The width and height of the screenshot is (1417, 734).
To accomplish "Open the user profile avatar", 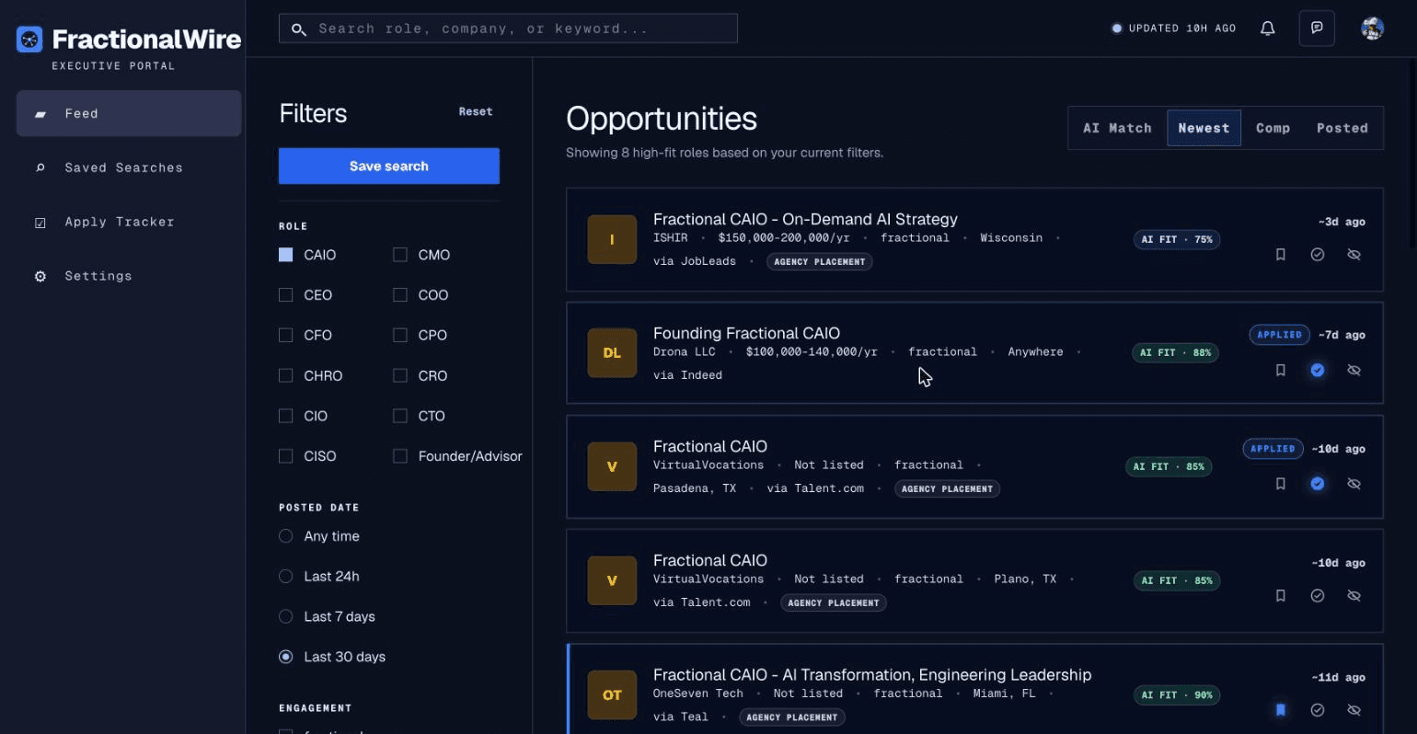I will click(x=1372, y=29).
